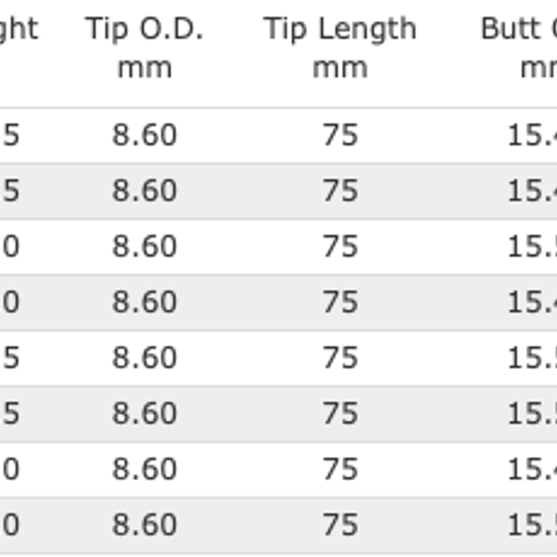Select the Tip O.D. 8.60 in fourth row
557x557 pixels.
(144, 302)
